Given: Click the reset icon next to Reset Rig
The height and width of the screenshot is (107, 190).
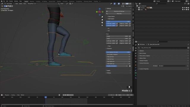Looking at the screenshot, I should coord(107,14).
